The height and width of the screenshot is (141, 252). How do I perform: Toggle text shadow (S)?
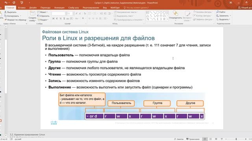64,18
